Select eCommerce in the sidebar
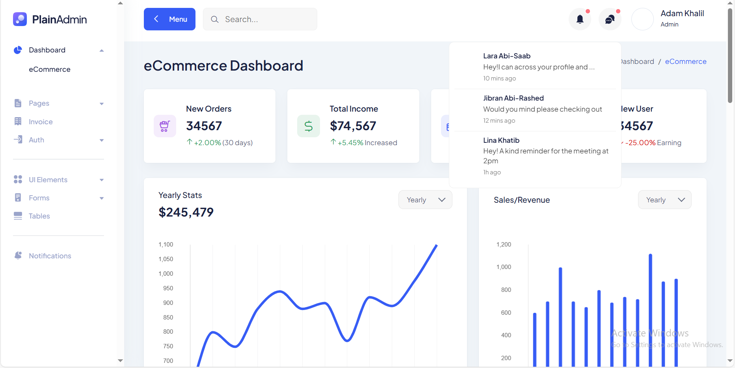 (50, 69)
